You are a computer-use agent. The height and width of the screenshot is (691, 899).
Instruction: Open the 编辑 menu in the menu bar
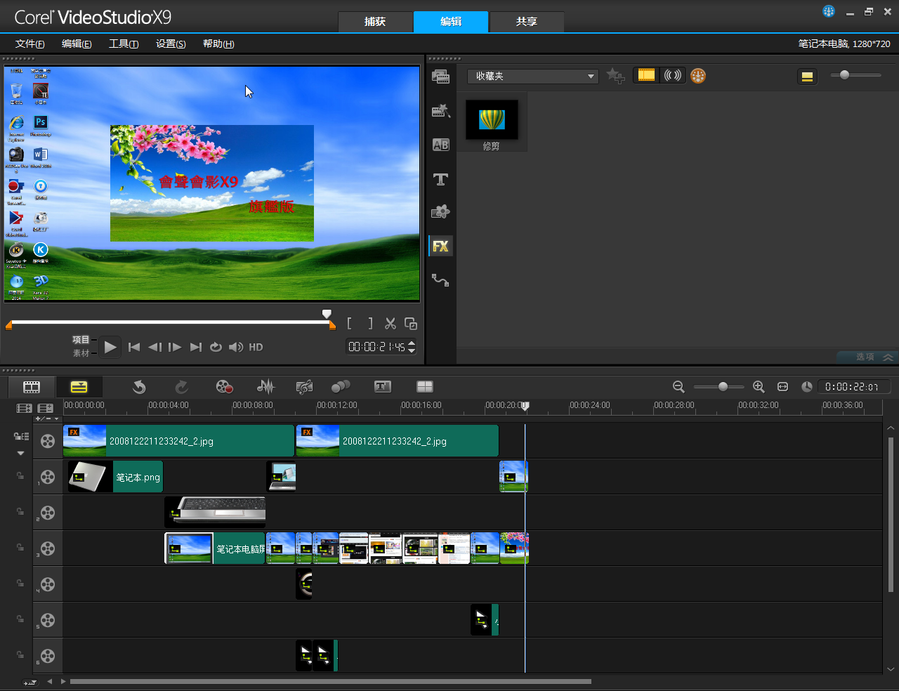point(77,44)
